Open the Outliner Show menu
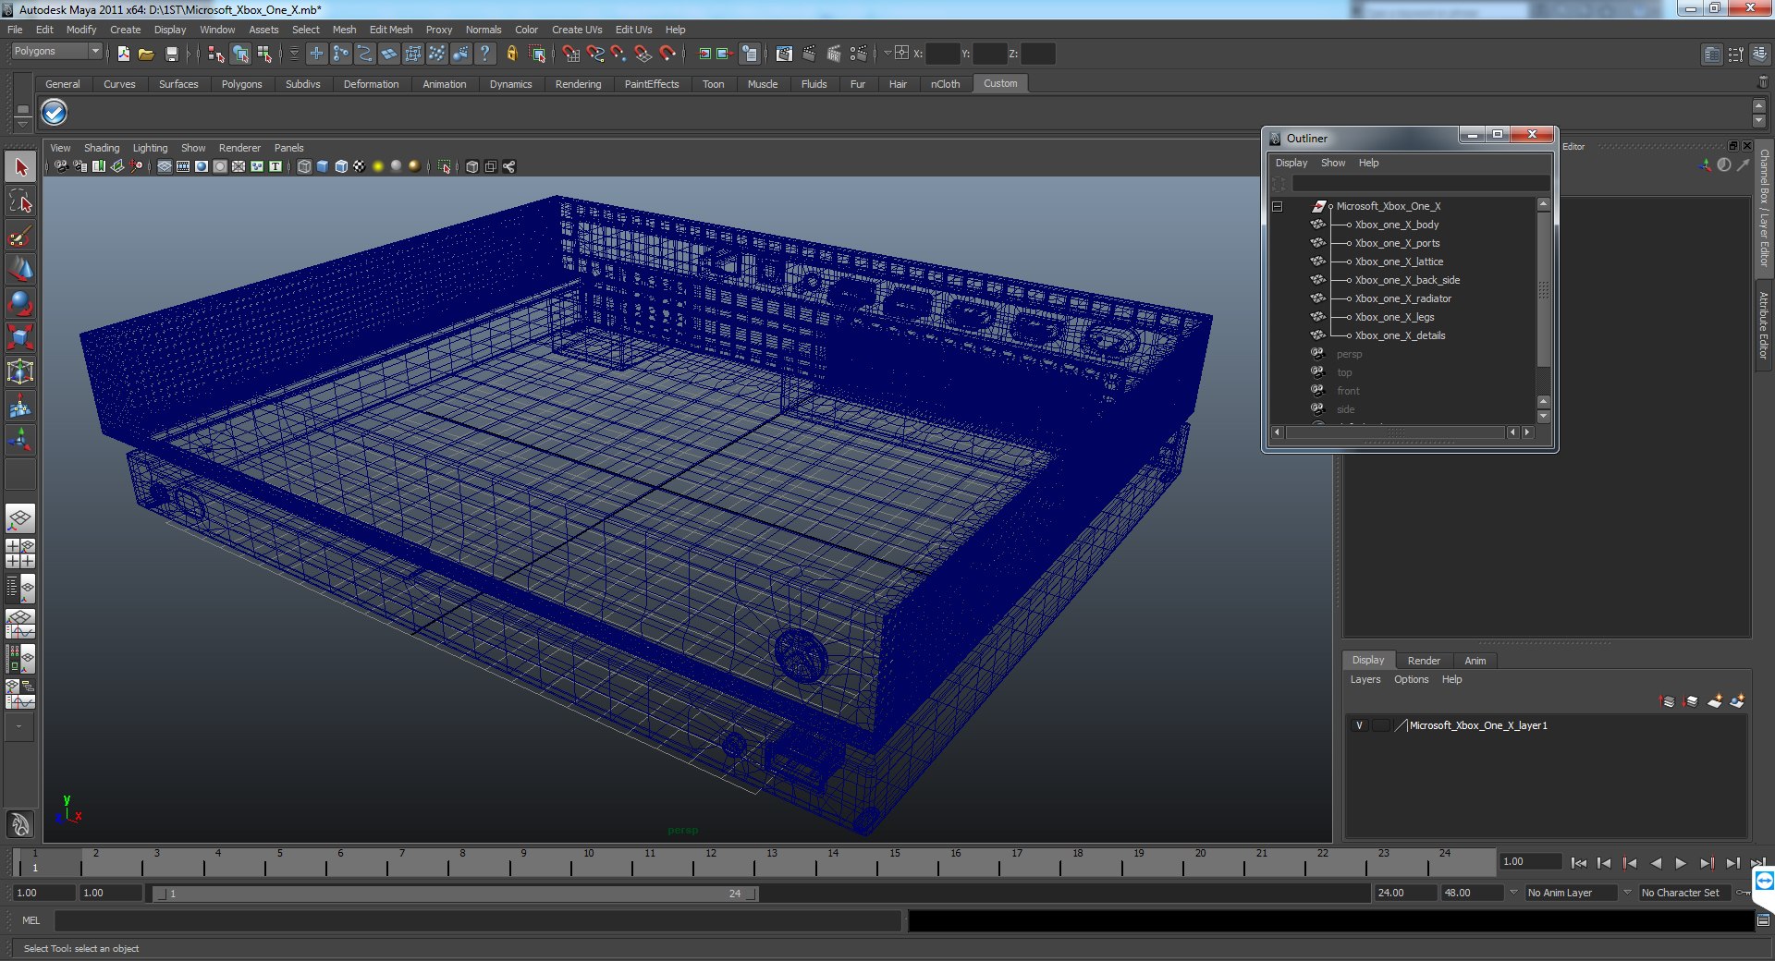1775x961 pixels. [x=1333, y=163]
